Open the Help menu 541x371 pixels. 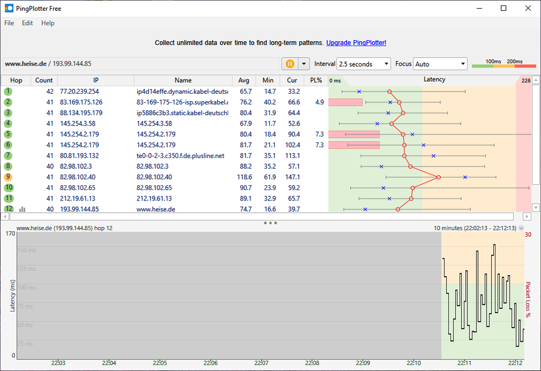click(x=48, y=23)
